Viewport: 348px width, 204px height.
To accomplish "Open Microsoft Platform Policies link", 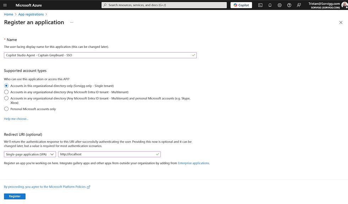I will pyautogui.click(x=47, y=187).
